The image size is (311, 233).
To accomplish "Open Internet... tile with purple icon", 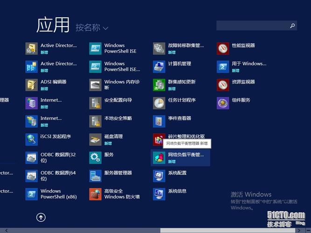I will pyautogui.click(x=44, y=103).
